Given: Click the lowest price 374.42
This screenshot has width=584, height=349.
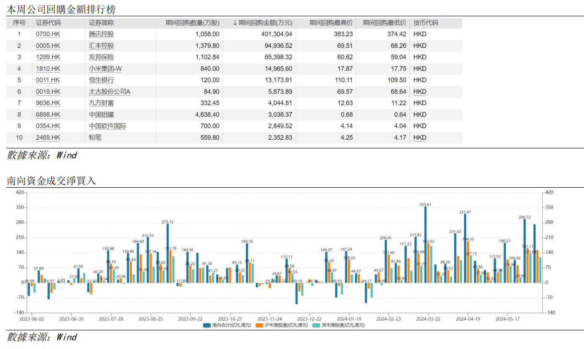Looking at the screenshot, I should (397, 34).
